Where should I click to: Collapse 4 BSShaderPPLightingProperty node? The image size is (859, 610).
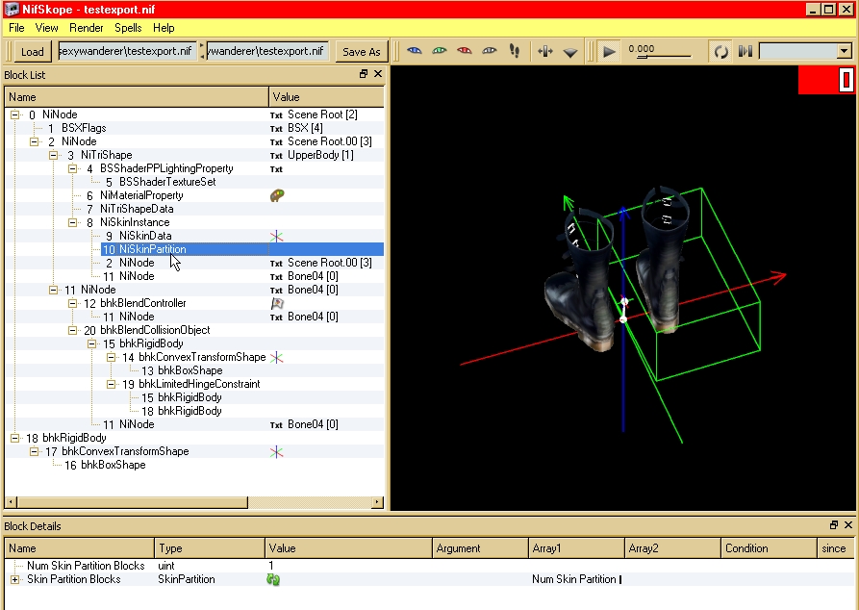pos(72,168)
